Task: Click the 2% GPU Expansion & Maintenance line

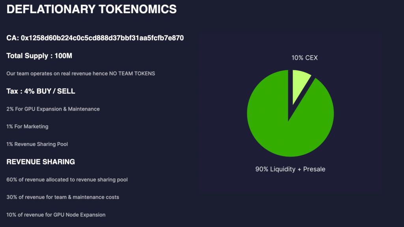Action: tap(53, 109)
